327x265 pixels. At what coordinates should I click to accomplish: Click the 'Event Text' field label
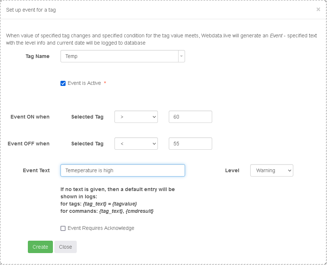coord(36,170)
